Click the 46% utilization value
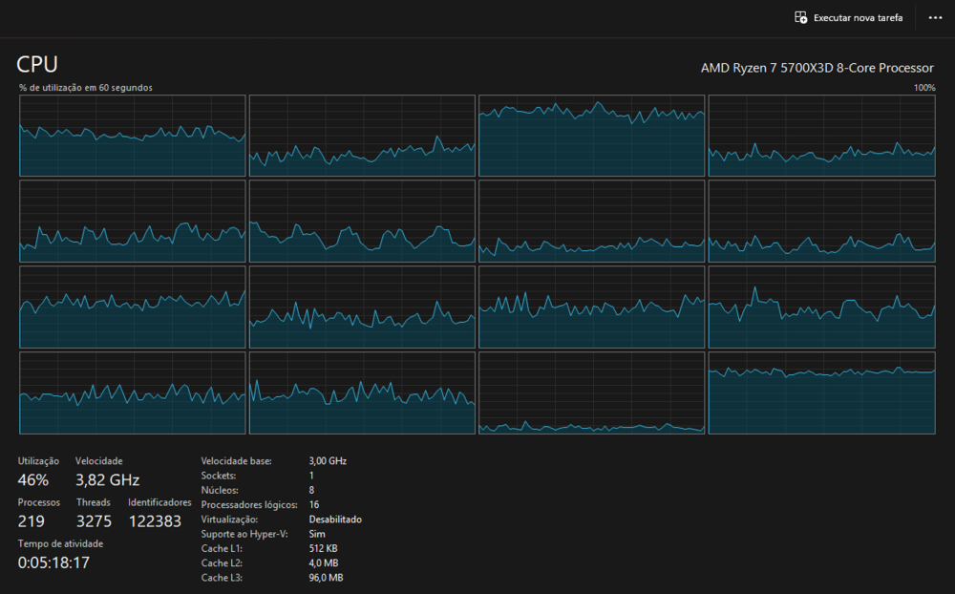 click(x=32, y=480)
